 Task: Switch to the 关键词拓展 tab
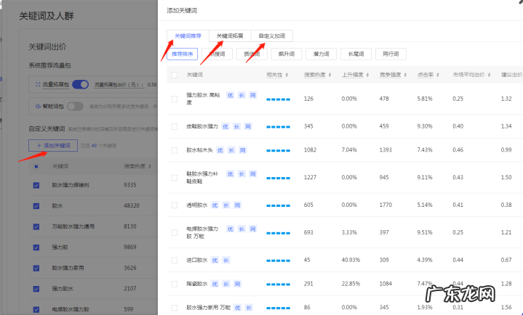click(230, 36)
